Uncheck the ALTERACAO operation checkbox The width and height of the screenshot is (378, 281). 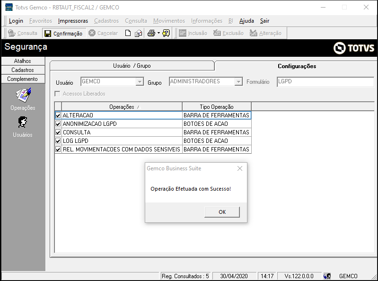[58, 115]
